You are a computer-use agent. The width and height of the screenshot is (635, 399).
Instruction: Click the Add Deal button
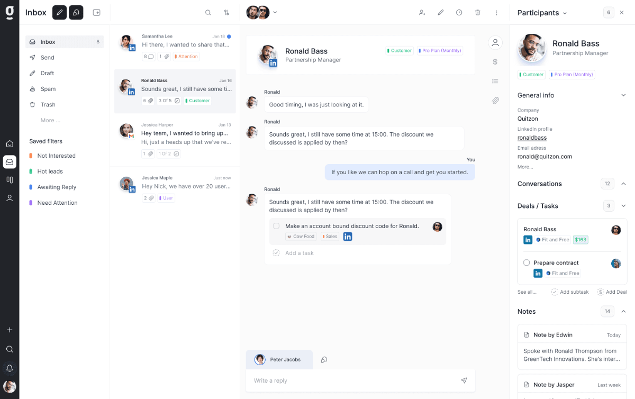[x=612, y=292]
